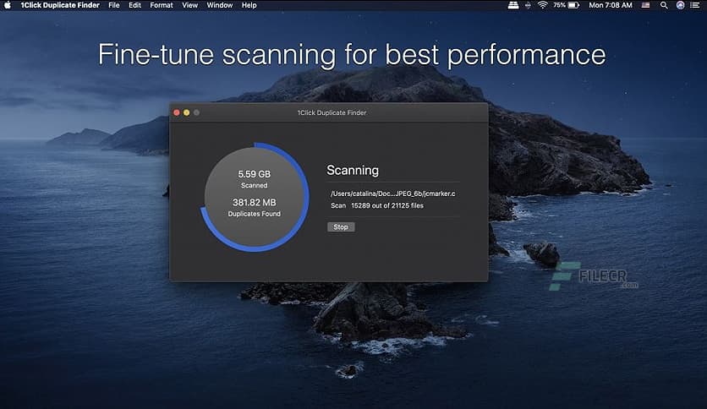Close the 1Click Duplicate Finder window
Image resolution: width=707 pixels, height=409 pixels.
point(177,112)
